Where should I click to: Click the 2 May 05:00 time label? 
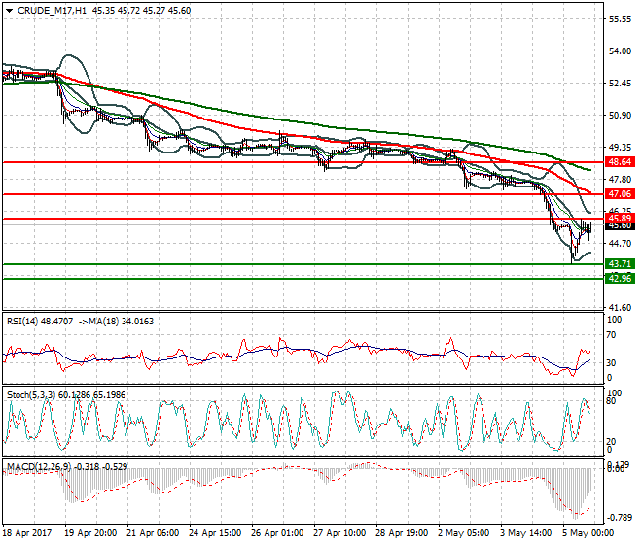[x=463, y=533]
